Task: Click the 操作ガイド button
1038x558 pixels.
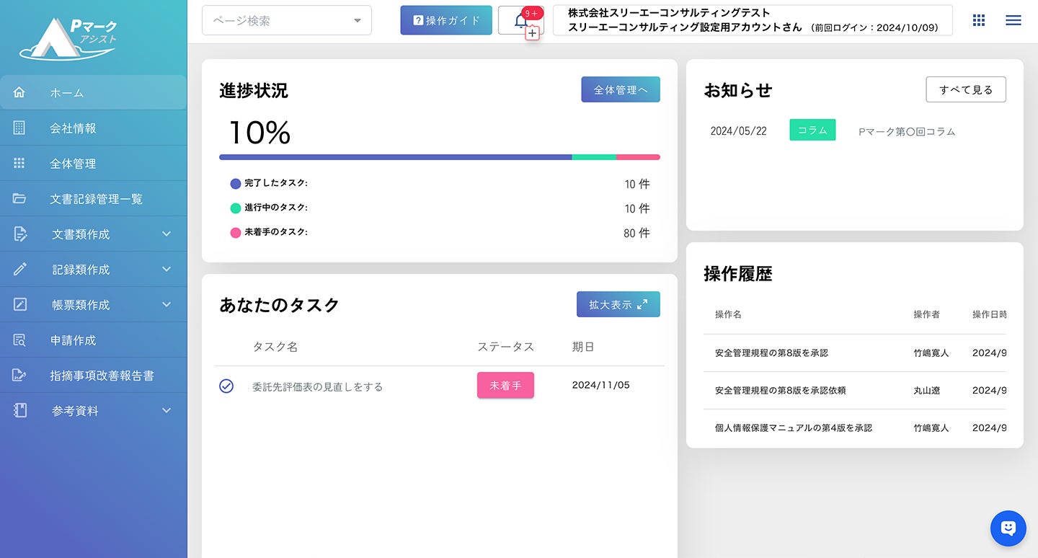Action: pyautogui.click(x=446, y=20)
